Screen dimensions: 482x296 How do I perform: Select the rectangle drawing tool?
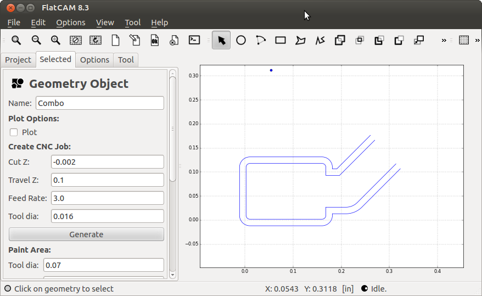[281, 40]
